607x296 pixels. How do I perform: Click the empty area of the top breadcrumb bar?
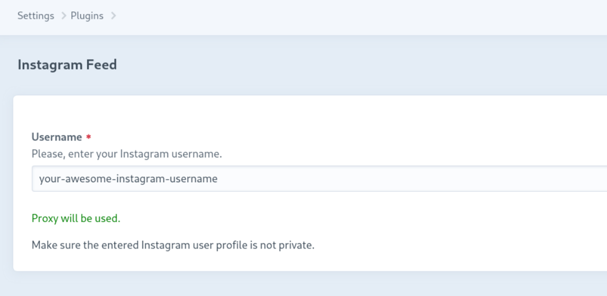point(348,16)
